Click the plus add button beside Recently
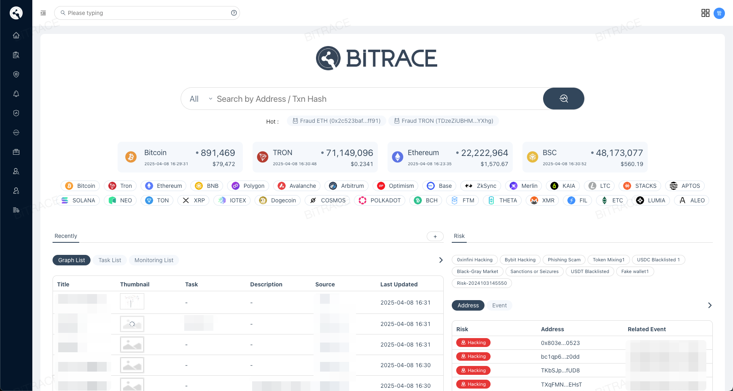 coord(435,236)
